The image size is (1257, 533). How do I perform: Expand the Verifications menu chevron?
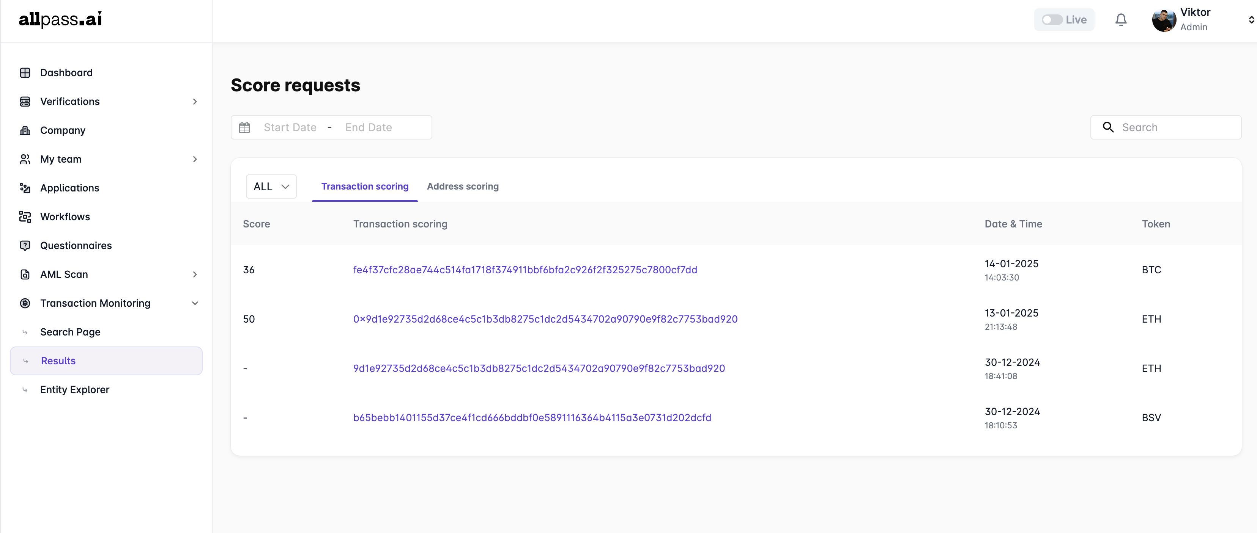click(x=195, y=101)
